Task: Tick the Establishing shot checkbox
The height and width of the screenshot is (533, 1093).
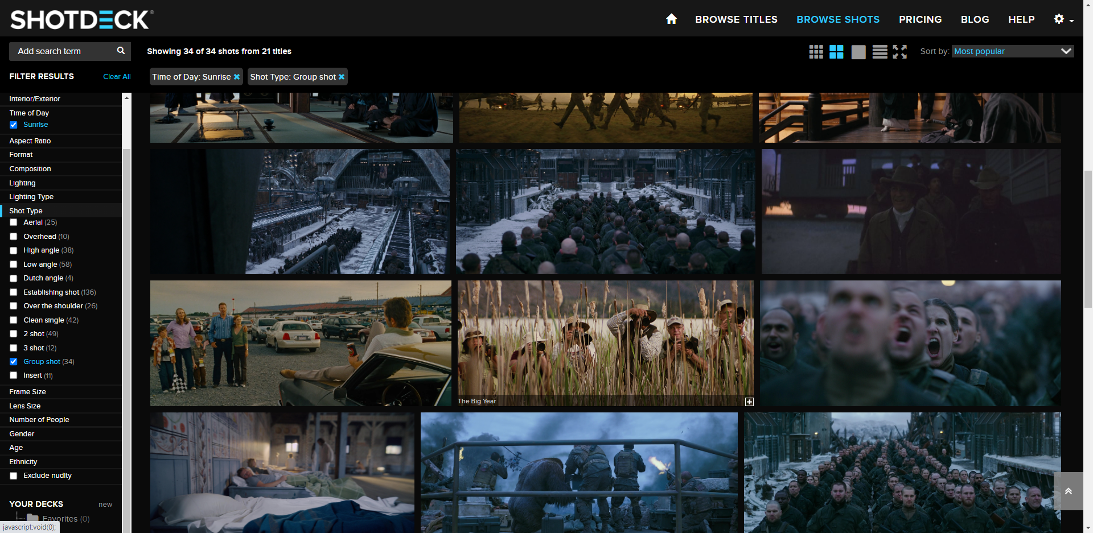Action: (14, 292)
